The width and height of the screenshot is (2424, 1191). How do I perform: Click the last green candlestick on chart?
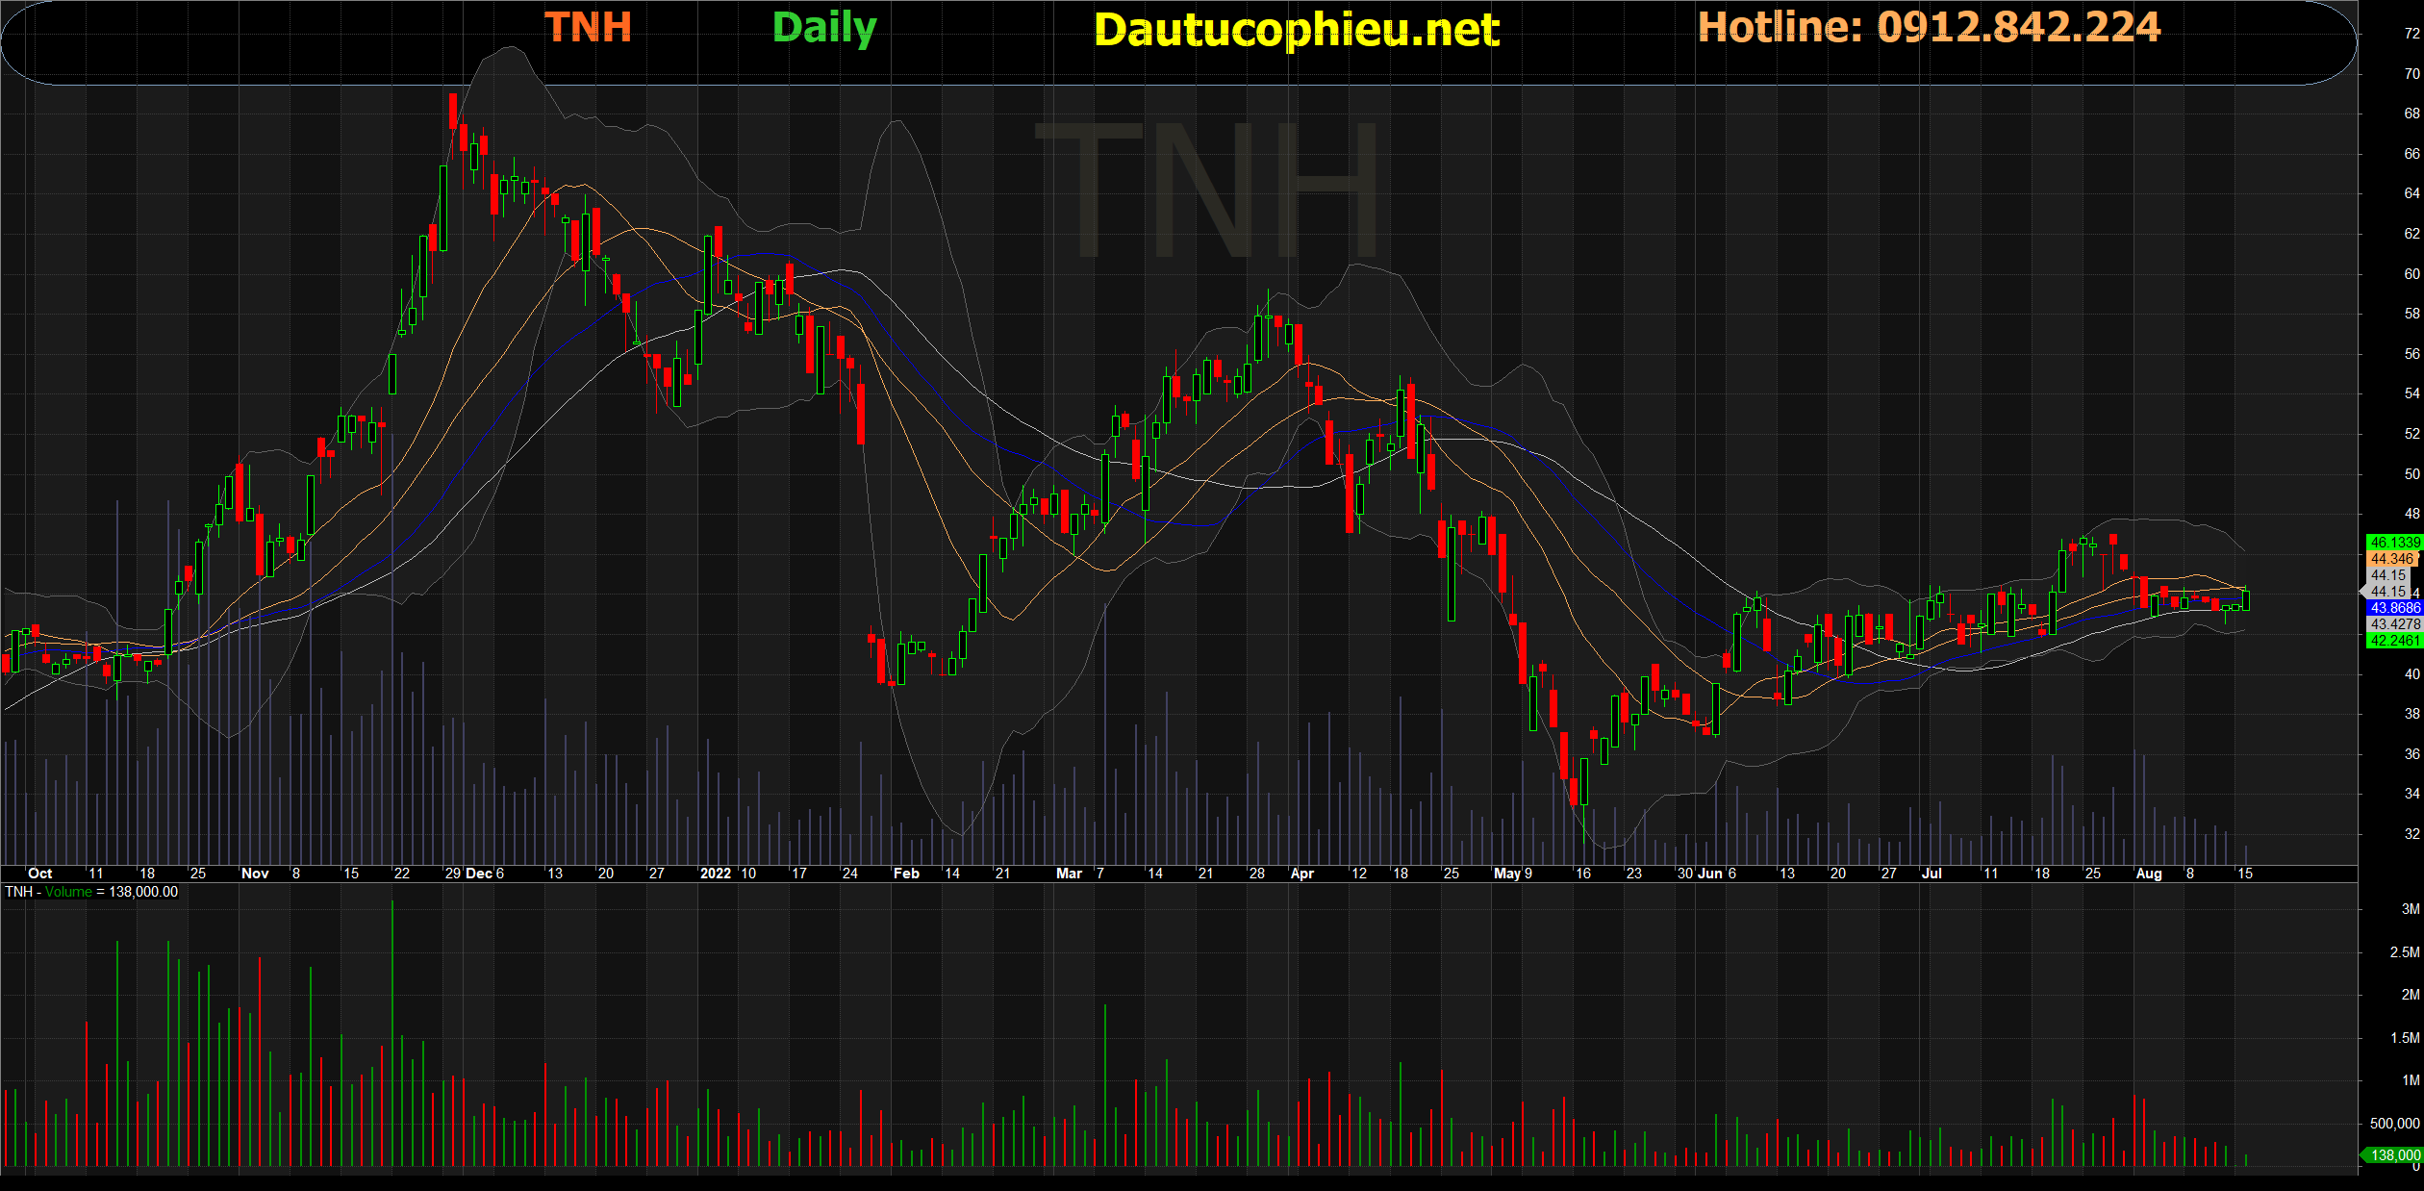[2246, 599]
